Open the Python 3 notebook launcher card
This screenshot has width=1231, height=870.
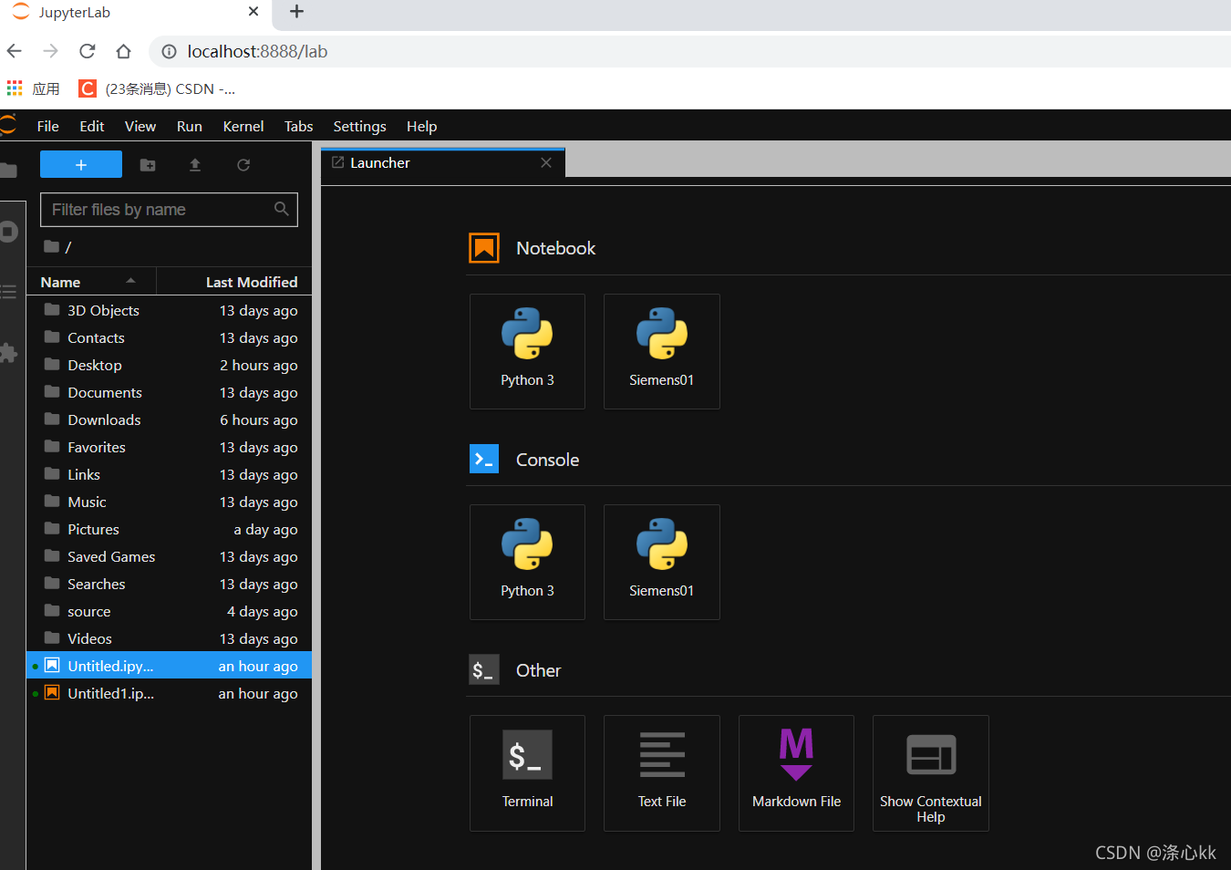click(x=527, y=351)
